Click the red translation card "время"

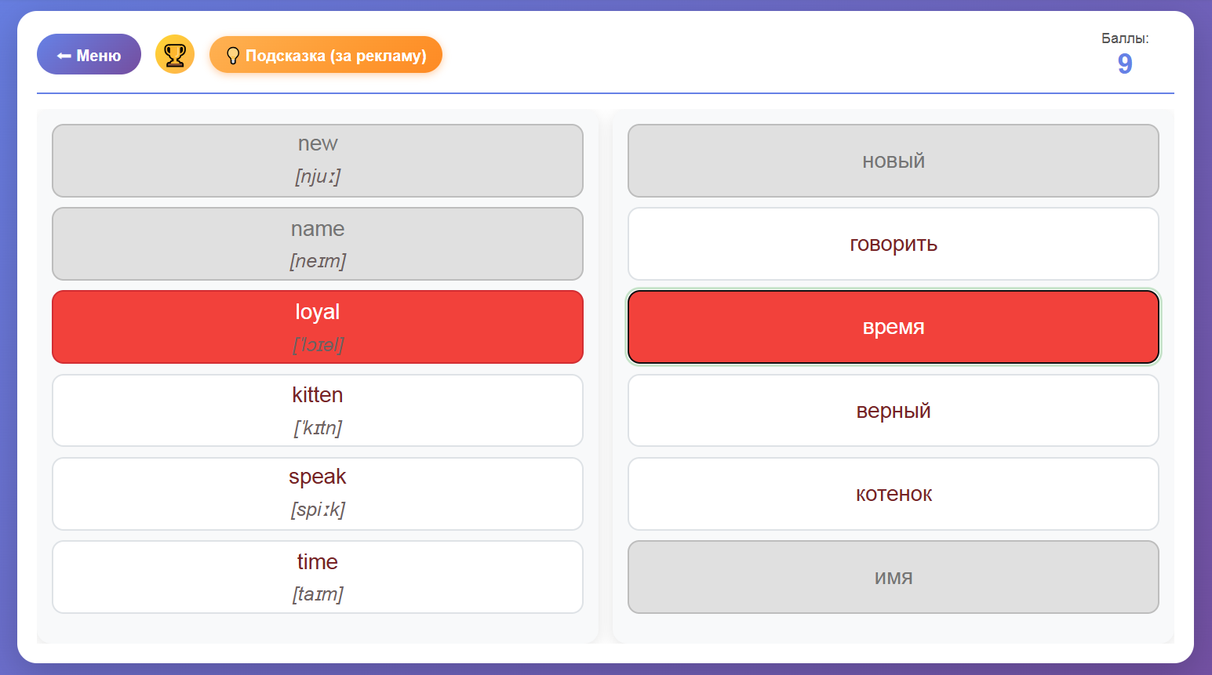[x=893, y=327]
